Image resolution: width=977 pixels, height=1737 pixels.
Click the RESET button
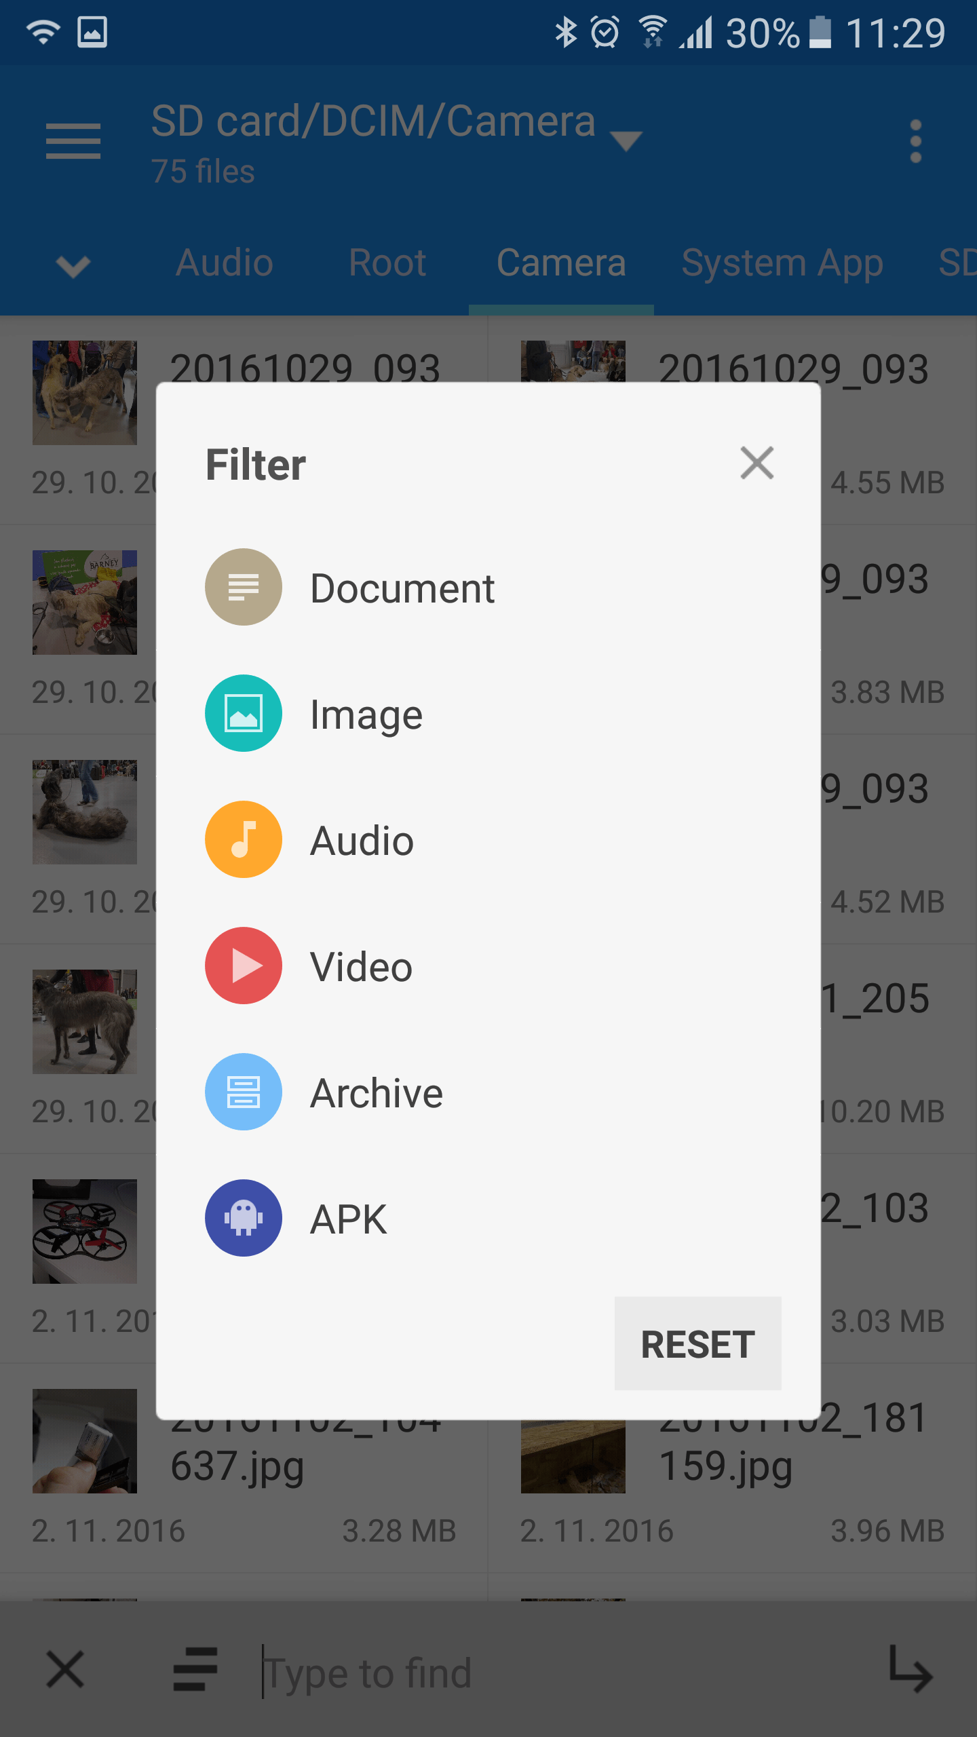tap(697, 1343)
